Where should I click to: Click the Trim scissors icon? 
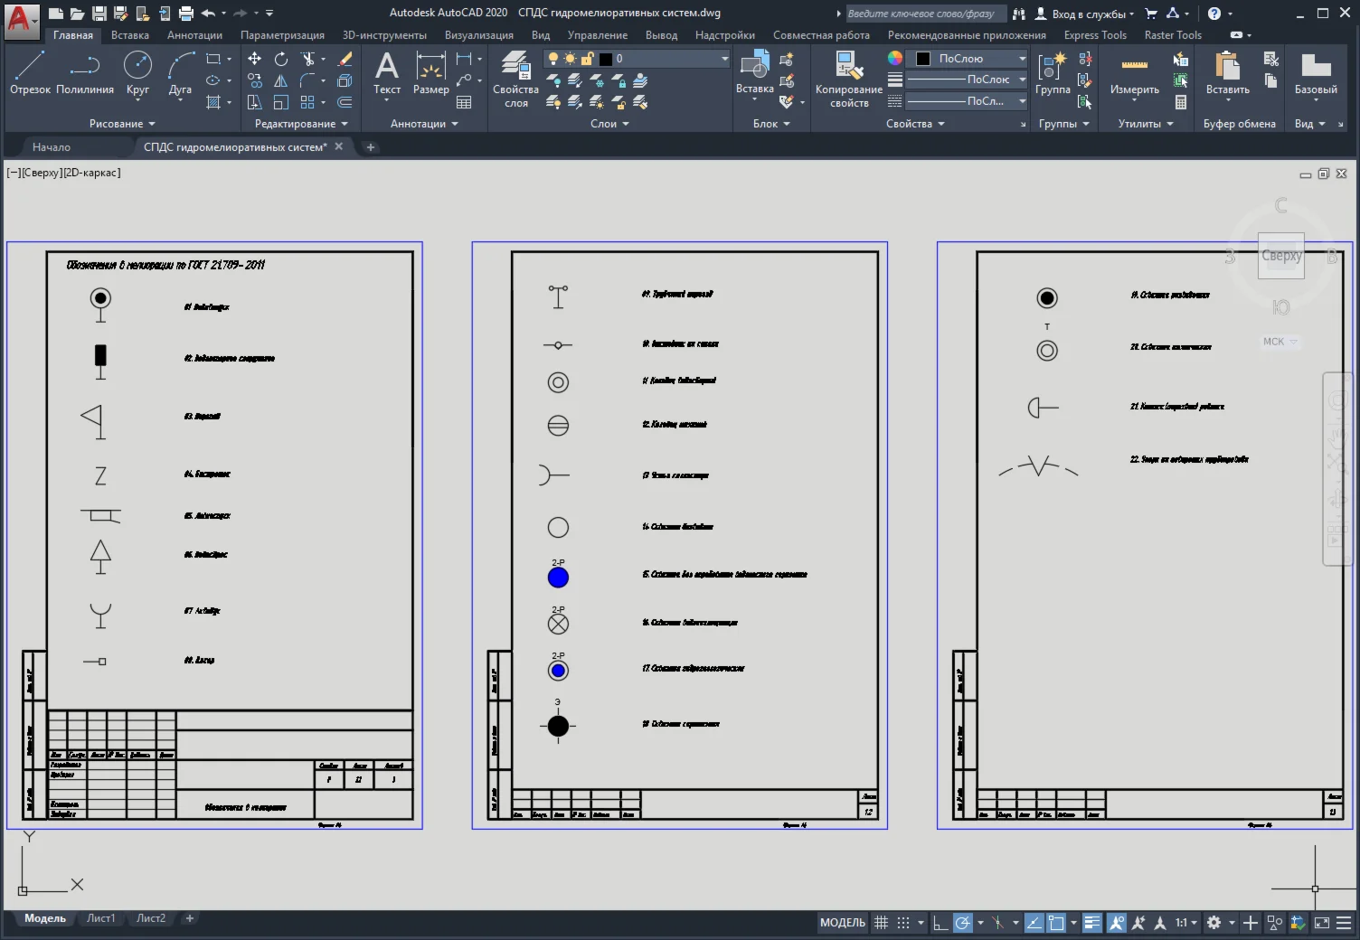coord(308,59)
